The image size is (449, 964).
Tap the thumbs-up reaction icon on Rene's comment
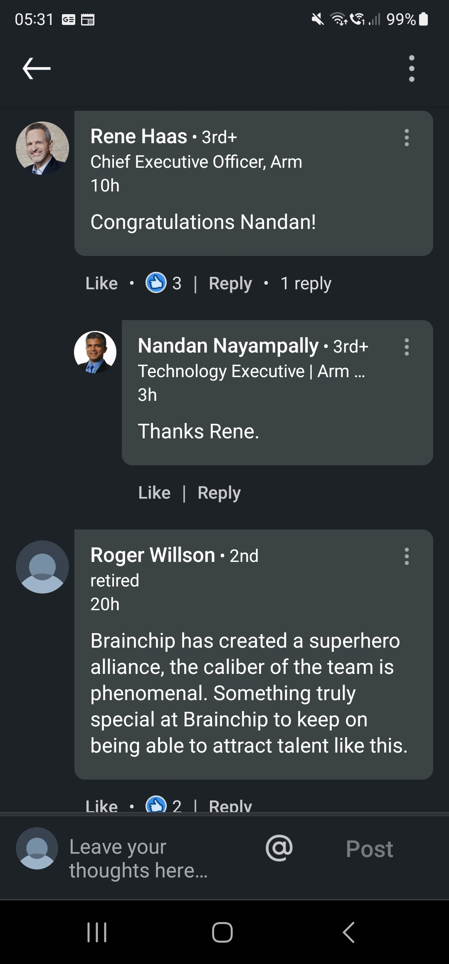(x=156, y=283)
